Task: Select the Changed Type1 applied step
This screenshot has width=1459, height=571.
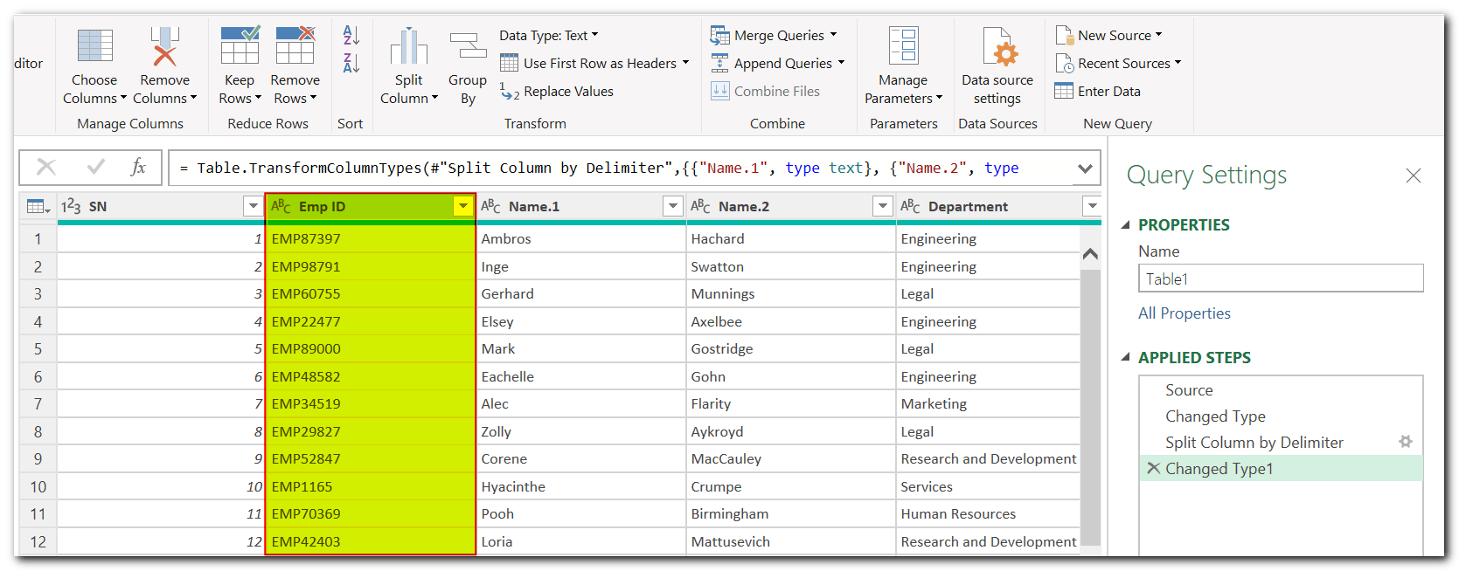Action: (1281, 469)
